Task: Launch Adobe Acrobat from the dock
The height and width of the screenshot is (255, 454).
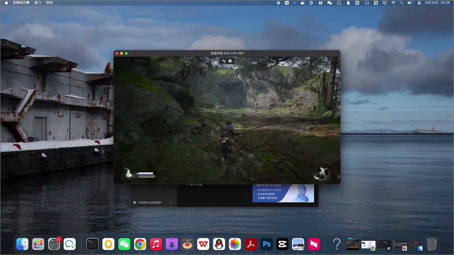Action: pyautogui.click(x=251, y=244)
